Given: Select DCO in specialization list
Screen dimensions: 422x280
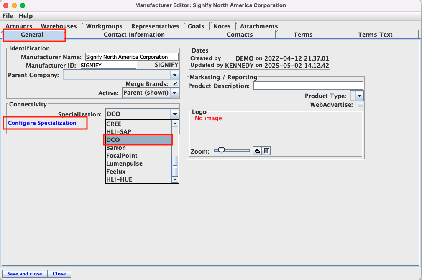Looking at the screenshot, I should point(138,140).
